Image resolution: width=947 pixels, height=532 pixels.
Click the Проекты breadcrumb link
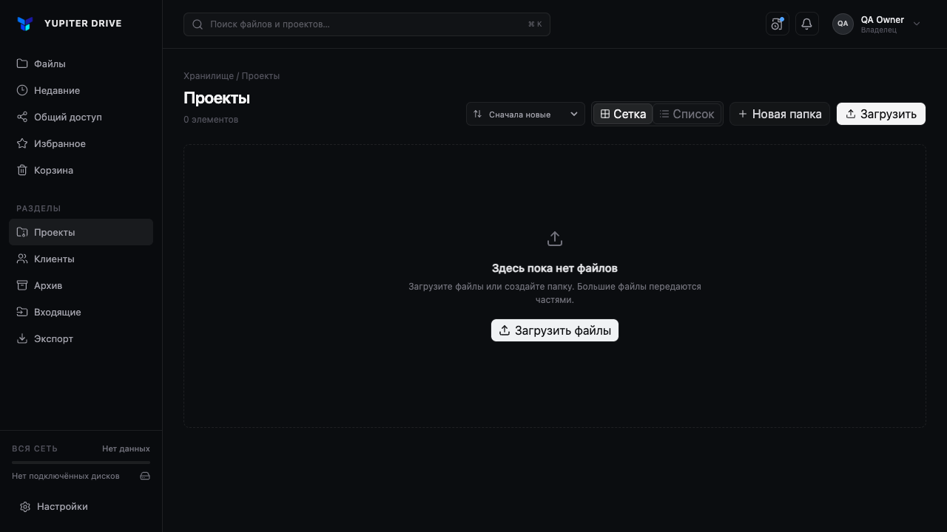click(x=260, y=76)
